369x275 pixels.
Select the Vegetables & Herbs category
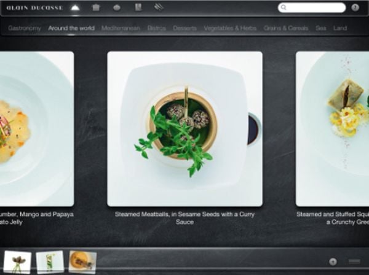pyautogui.click(x=230, y=28)
